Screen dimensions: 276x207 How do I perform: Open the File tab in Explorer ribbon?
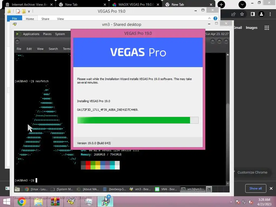(15, 19)
